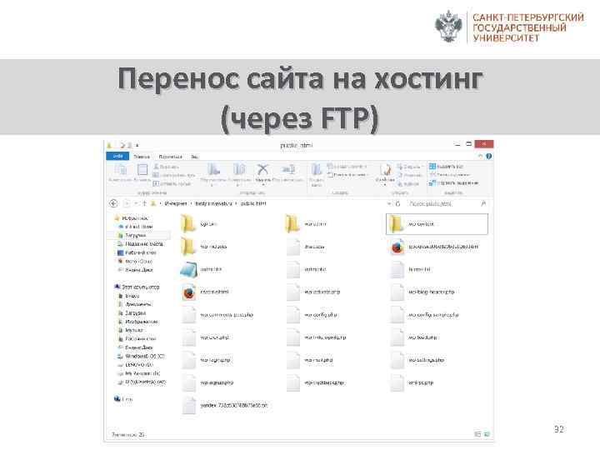Select the wp-links-opml.php file
The width and height of the screenshot is (600, 450).
click(317, 337)
